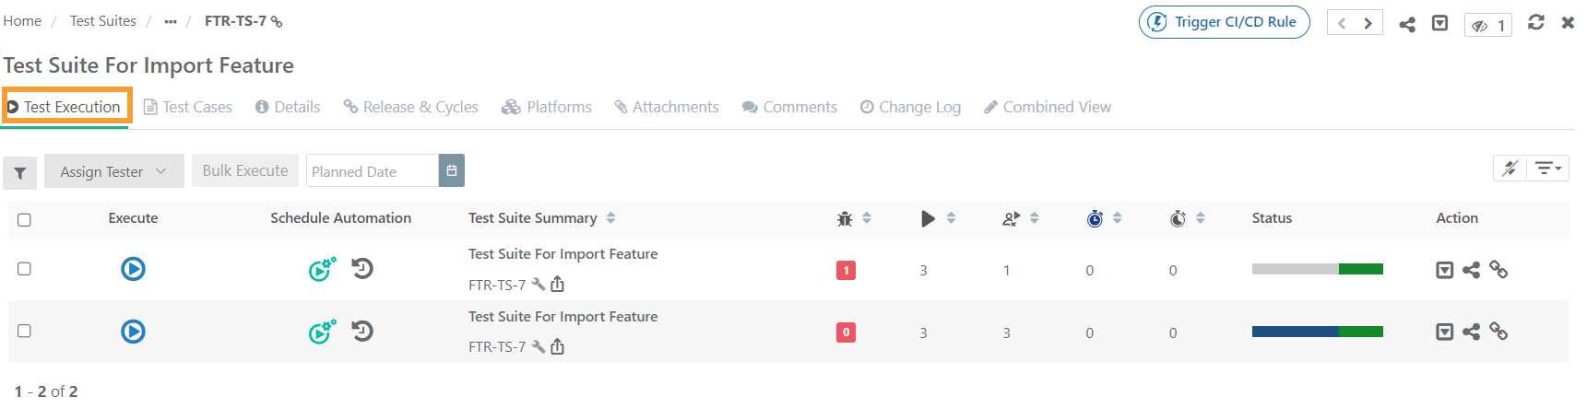Click the red defect count badge in first row
The width and height of the screenshot is (1587, 420).
[x=846, y=270]
